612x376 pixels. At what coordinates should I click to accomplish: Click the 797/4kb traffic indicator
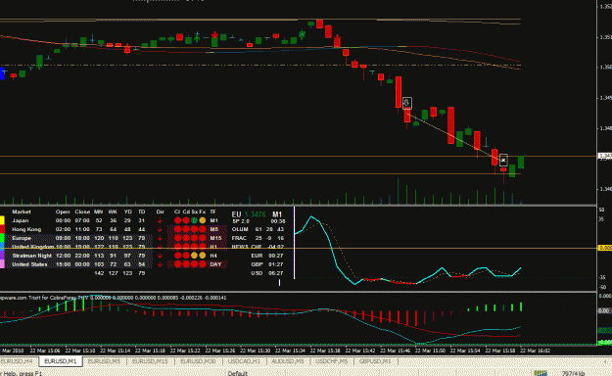pos(574,374)
